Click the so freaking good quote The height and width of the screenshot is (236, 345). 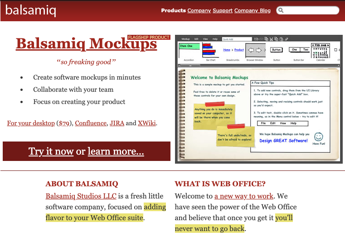point(86,62)
